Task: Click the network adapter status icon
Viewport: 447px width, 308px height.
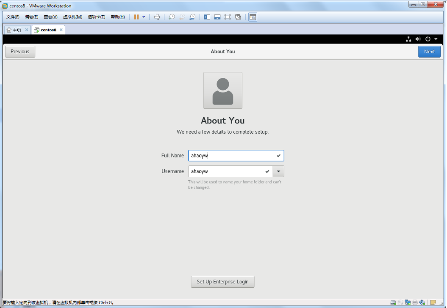Action: click(408, 302)
